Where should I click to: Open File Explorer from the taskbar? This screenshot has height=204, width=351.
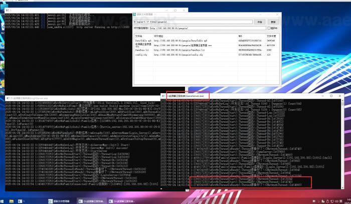11,201
